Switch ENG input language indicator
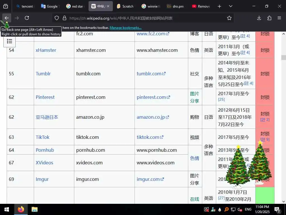The image size is (286, 215). click(248, 209)
